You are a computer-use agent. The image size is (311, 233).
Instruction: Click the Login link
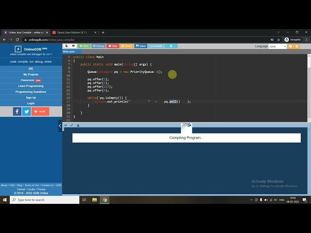click(x=31, y=103)
